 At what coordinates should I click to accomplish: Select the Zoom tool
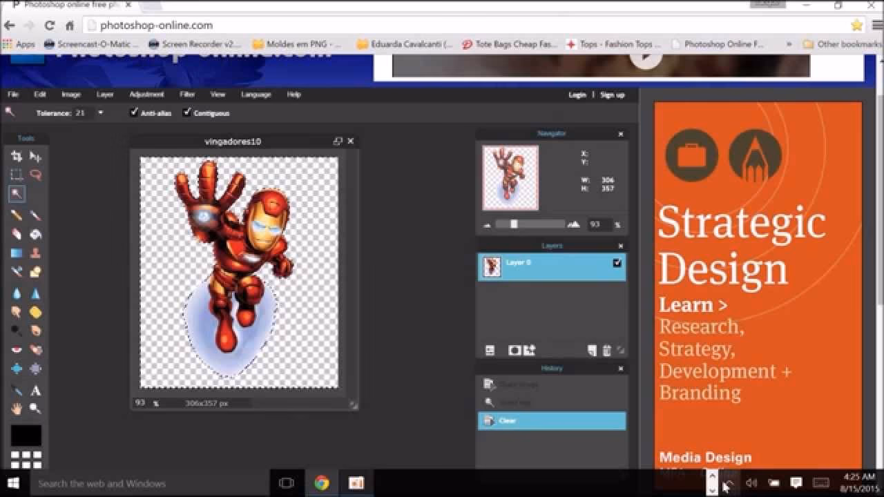tap(36, 409)
